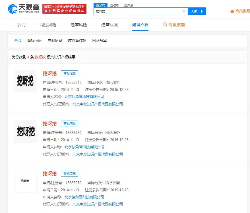This screenshot has height=213, width=250.
Task: Filter results by 网站备案
Action: click(x=100, y=40)
